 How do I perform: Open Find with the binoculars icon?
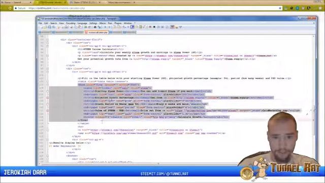95,27
